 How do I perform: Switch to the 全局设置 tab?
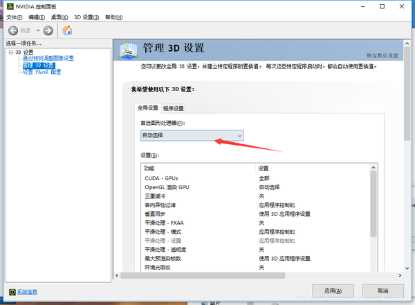[148, 108]
